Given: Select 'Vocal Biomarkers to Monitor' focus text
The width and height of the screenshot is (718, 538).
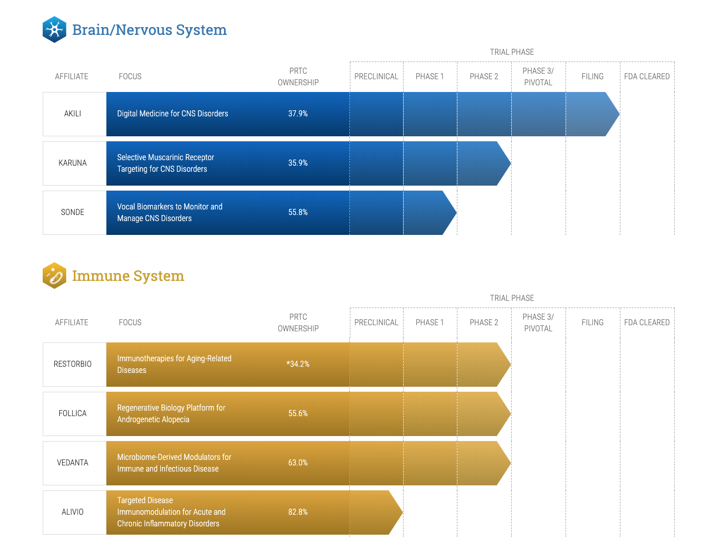Looking at the screenshot, I should click(x=170, y=212).
